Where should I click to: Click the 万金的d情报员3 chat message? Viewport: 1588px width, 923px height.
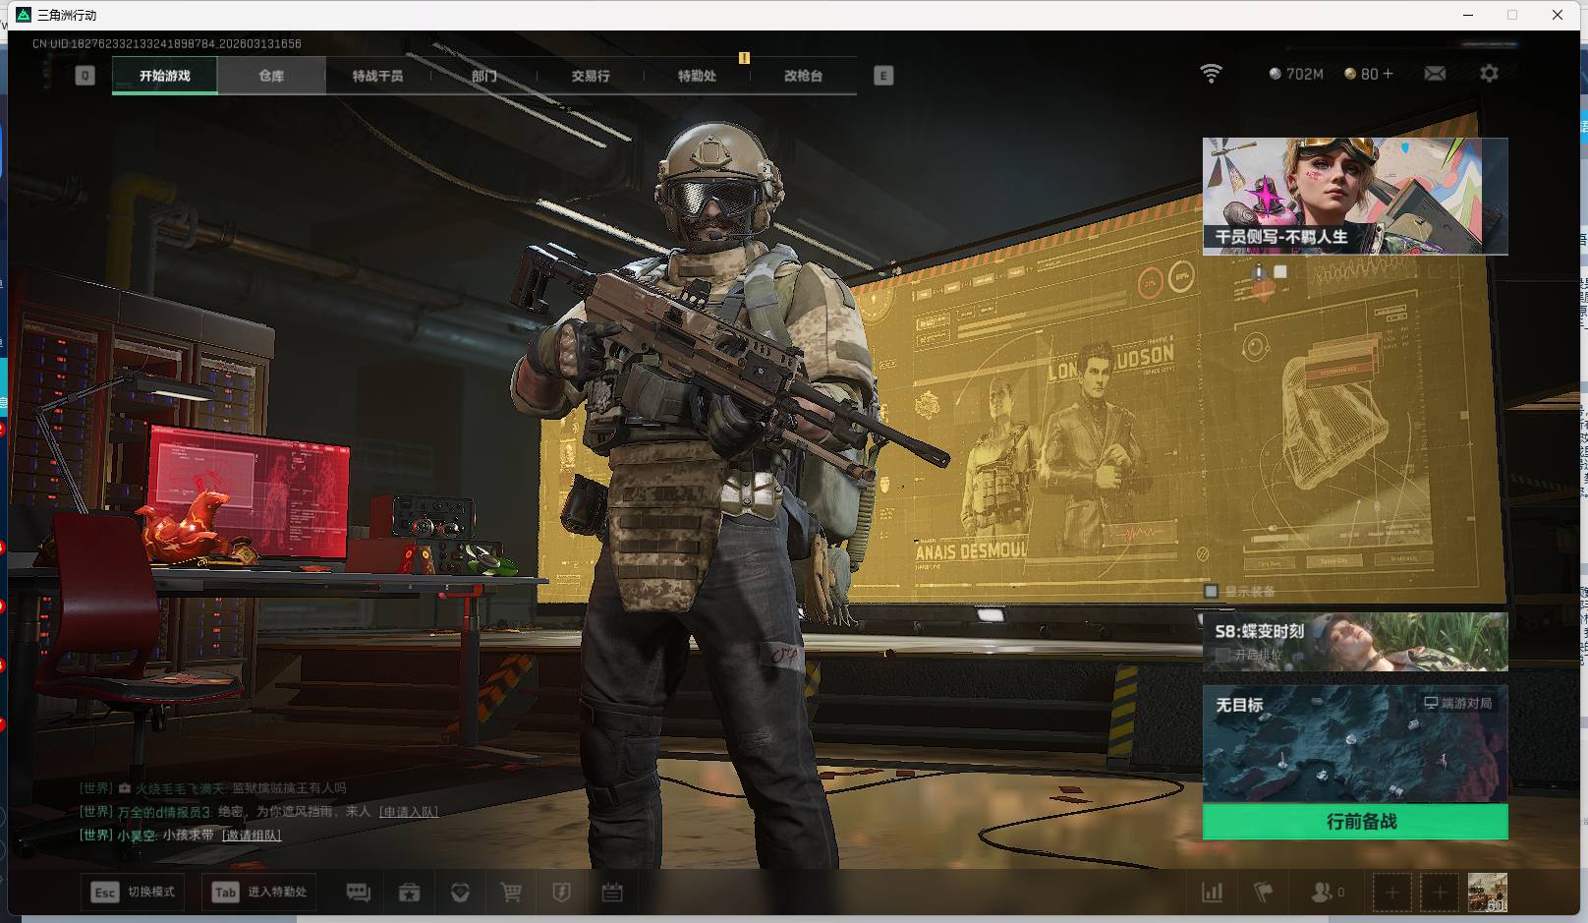(x=258, y=812)
